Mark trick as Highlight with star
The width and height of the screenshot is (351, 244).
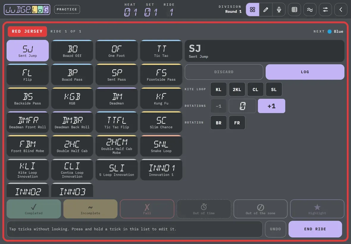tap(317, 209)
